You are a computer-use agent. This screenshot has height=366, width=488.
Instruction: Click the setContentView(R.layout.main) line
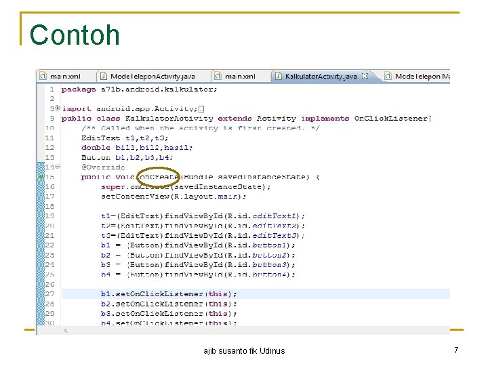pos(174,197)
